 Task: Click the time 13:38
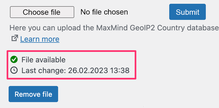[120, 70]
